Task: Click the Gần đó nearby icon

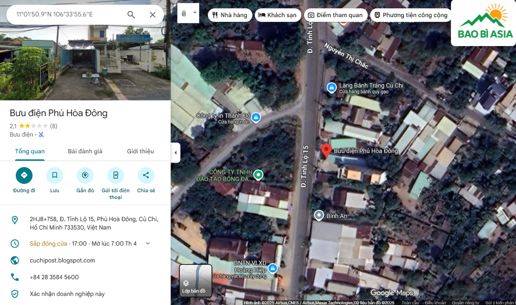Action: tap(85, 176)
